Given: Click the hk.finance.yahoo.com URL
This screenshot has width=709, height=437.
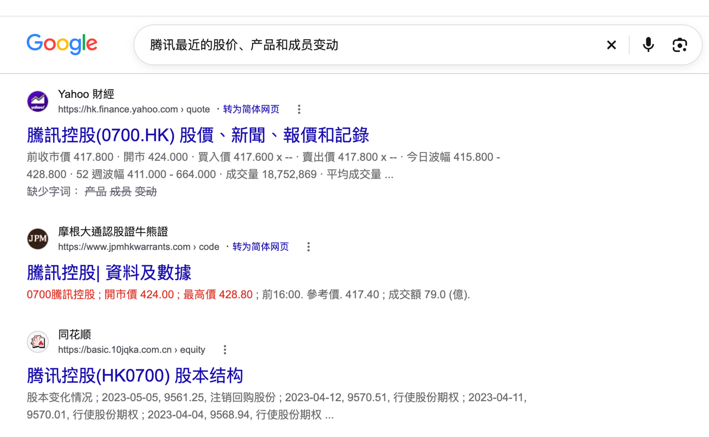Looking at the screenshot, I should [x=134, y=110].
